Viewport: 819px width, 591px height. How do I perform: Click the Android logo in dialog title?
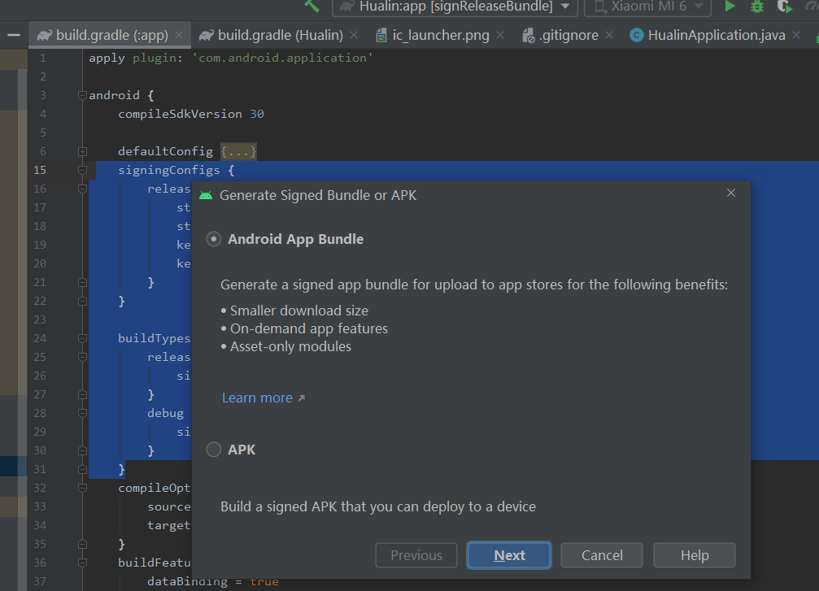(206, 195)
